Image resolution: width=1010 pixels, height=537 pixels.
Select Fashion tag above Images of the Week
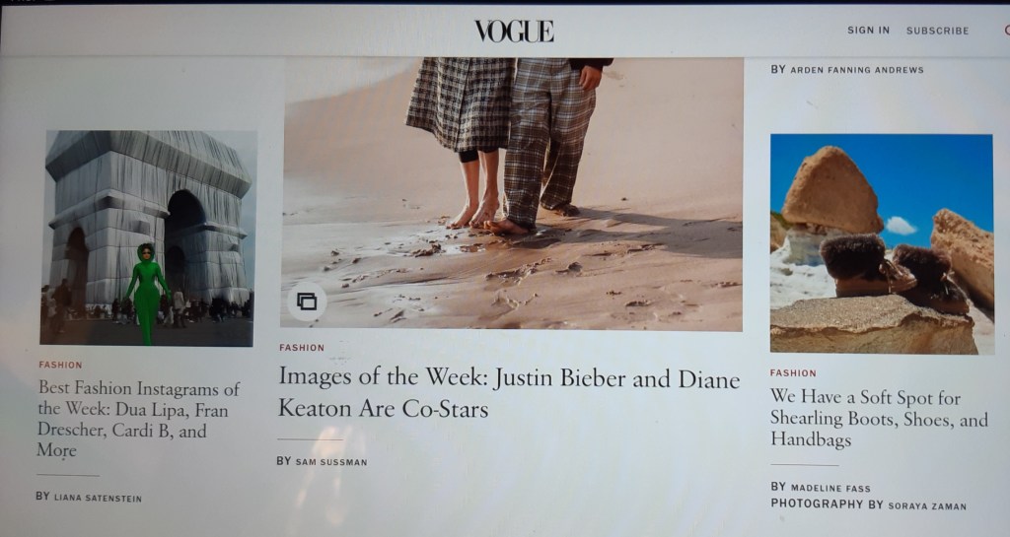point(302,347)
